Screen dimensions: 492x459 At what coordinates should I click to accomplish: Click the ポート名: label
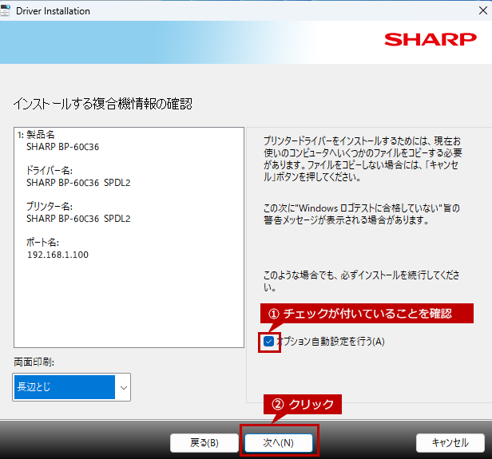tap(42, 243)
